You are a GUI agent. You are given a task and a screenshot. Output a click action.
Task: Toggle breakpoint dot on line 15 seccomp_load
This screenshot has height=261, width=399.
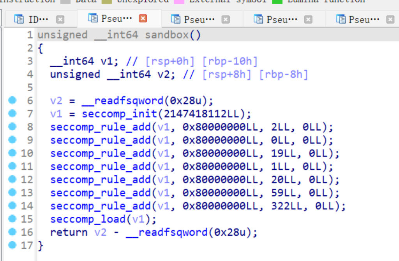pos(13,219)
